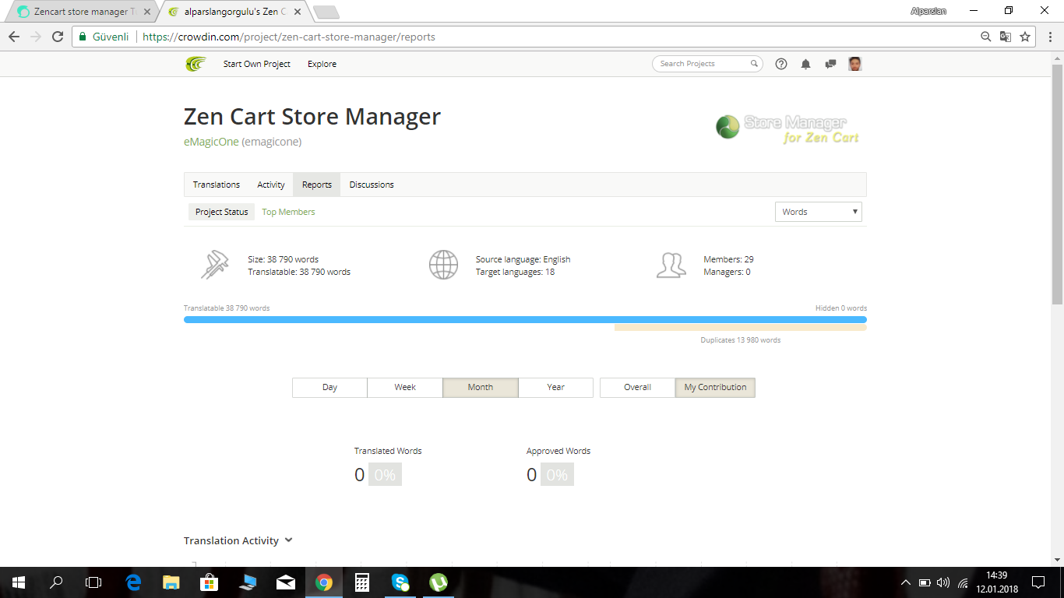The height and width of the screenshot is (598, 1064).
Task: Reload the page with the refresh icon
Action: [58, 37]
